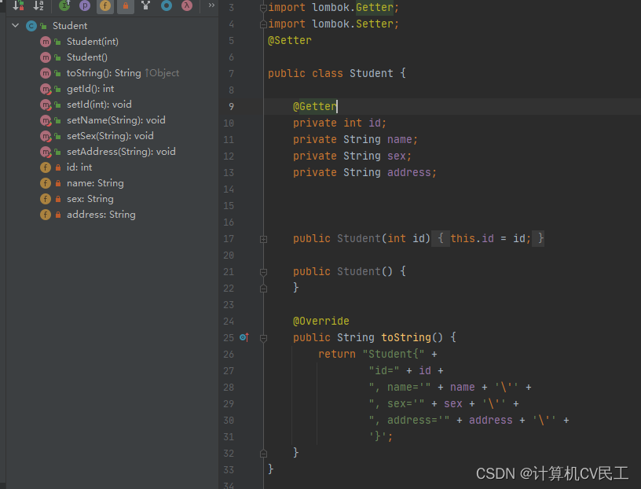Click @Override annotation on line 24
This screenshot has height=489, width=641.
(321, 321)
